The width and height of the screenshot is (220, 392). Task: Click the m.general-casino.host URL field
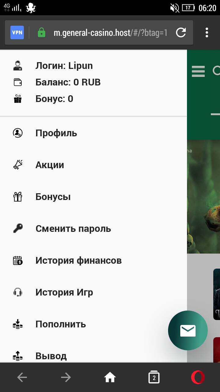[110, 33]
